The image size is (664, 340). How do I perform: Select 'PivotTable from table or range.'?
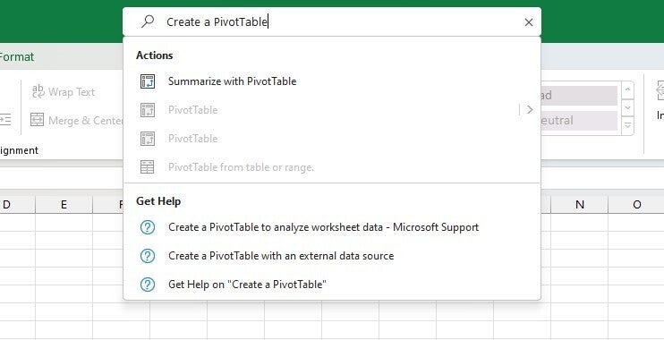pyautogui.click(x=332, y=167)
